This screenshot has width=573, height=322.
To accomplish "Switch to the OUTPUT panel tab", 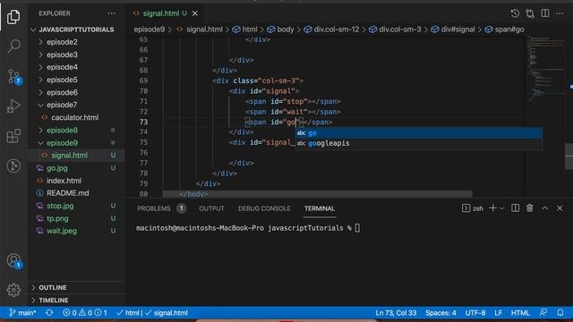I will pos(211,208).
